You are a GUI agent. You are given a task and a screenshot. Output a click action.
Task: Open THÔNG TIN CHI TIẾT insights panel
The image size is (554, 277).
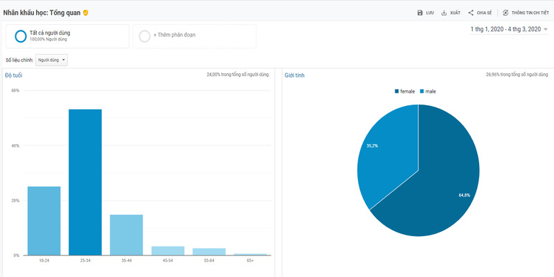526,12
